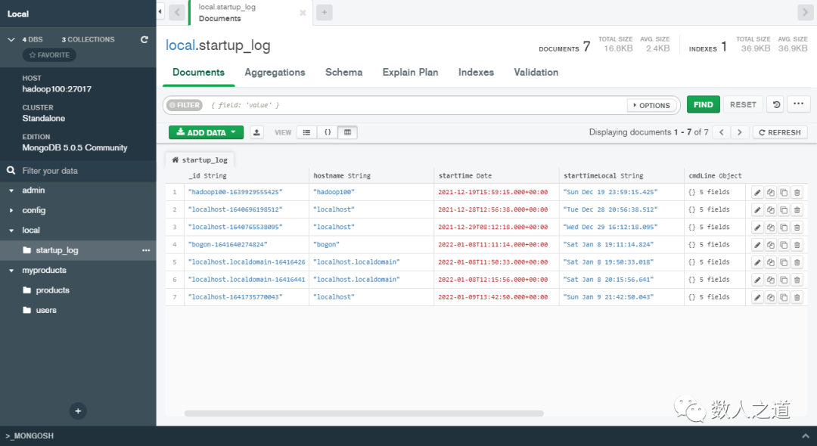Switch documents to list view mode
The height and width of the screenshot is (446, 817).
coord(306,132)
